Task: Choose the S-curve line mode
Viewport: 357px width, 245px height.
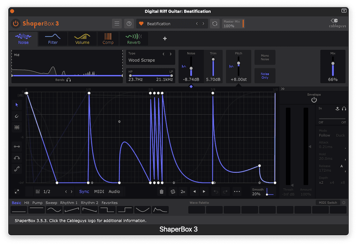Action: coord(17,169)
